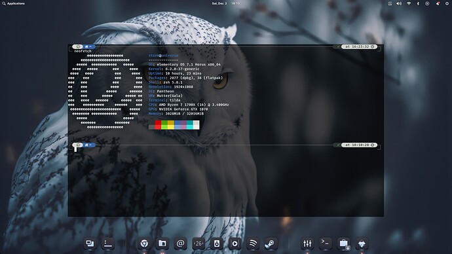452x254 pixels.
Task: Open Multitasking View from the dock
Action: tap(90, 244)
